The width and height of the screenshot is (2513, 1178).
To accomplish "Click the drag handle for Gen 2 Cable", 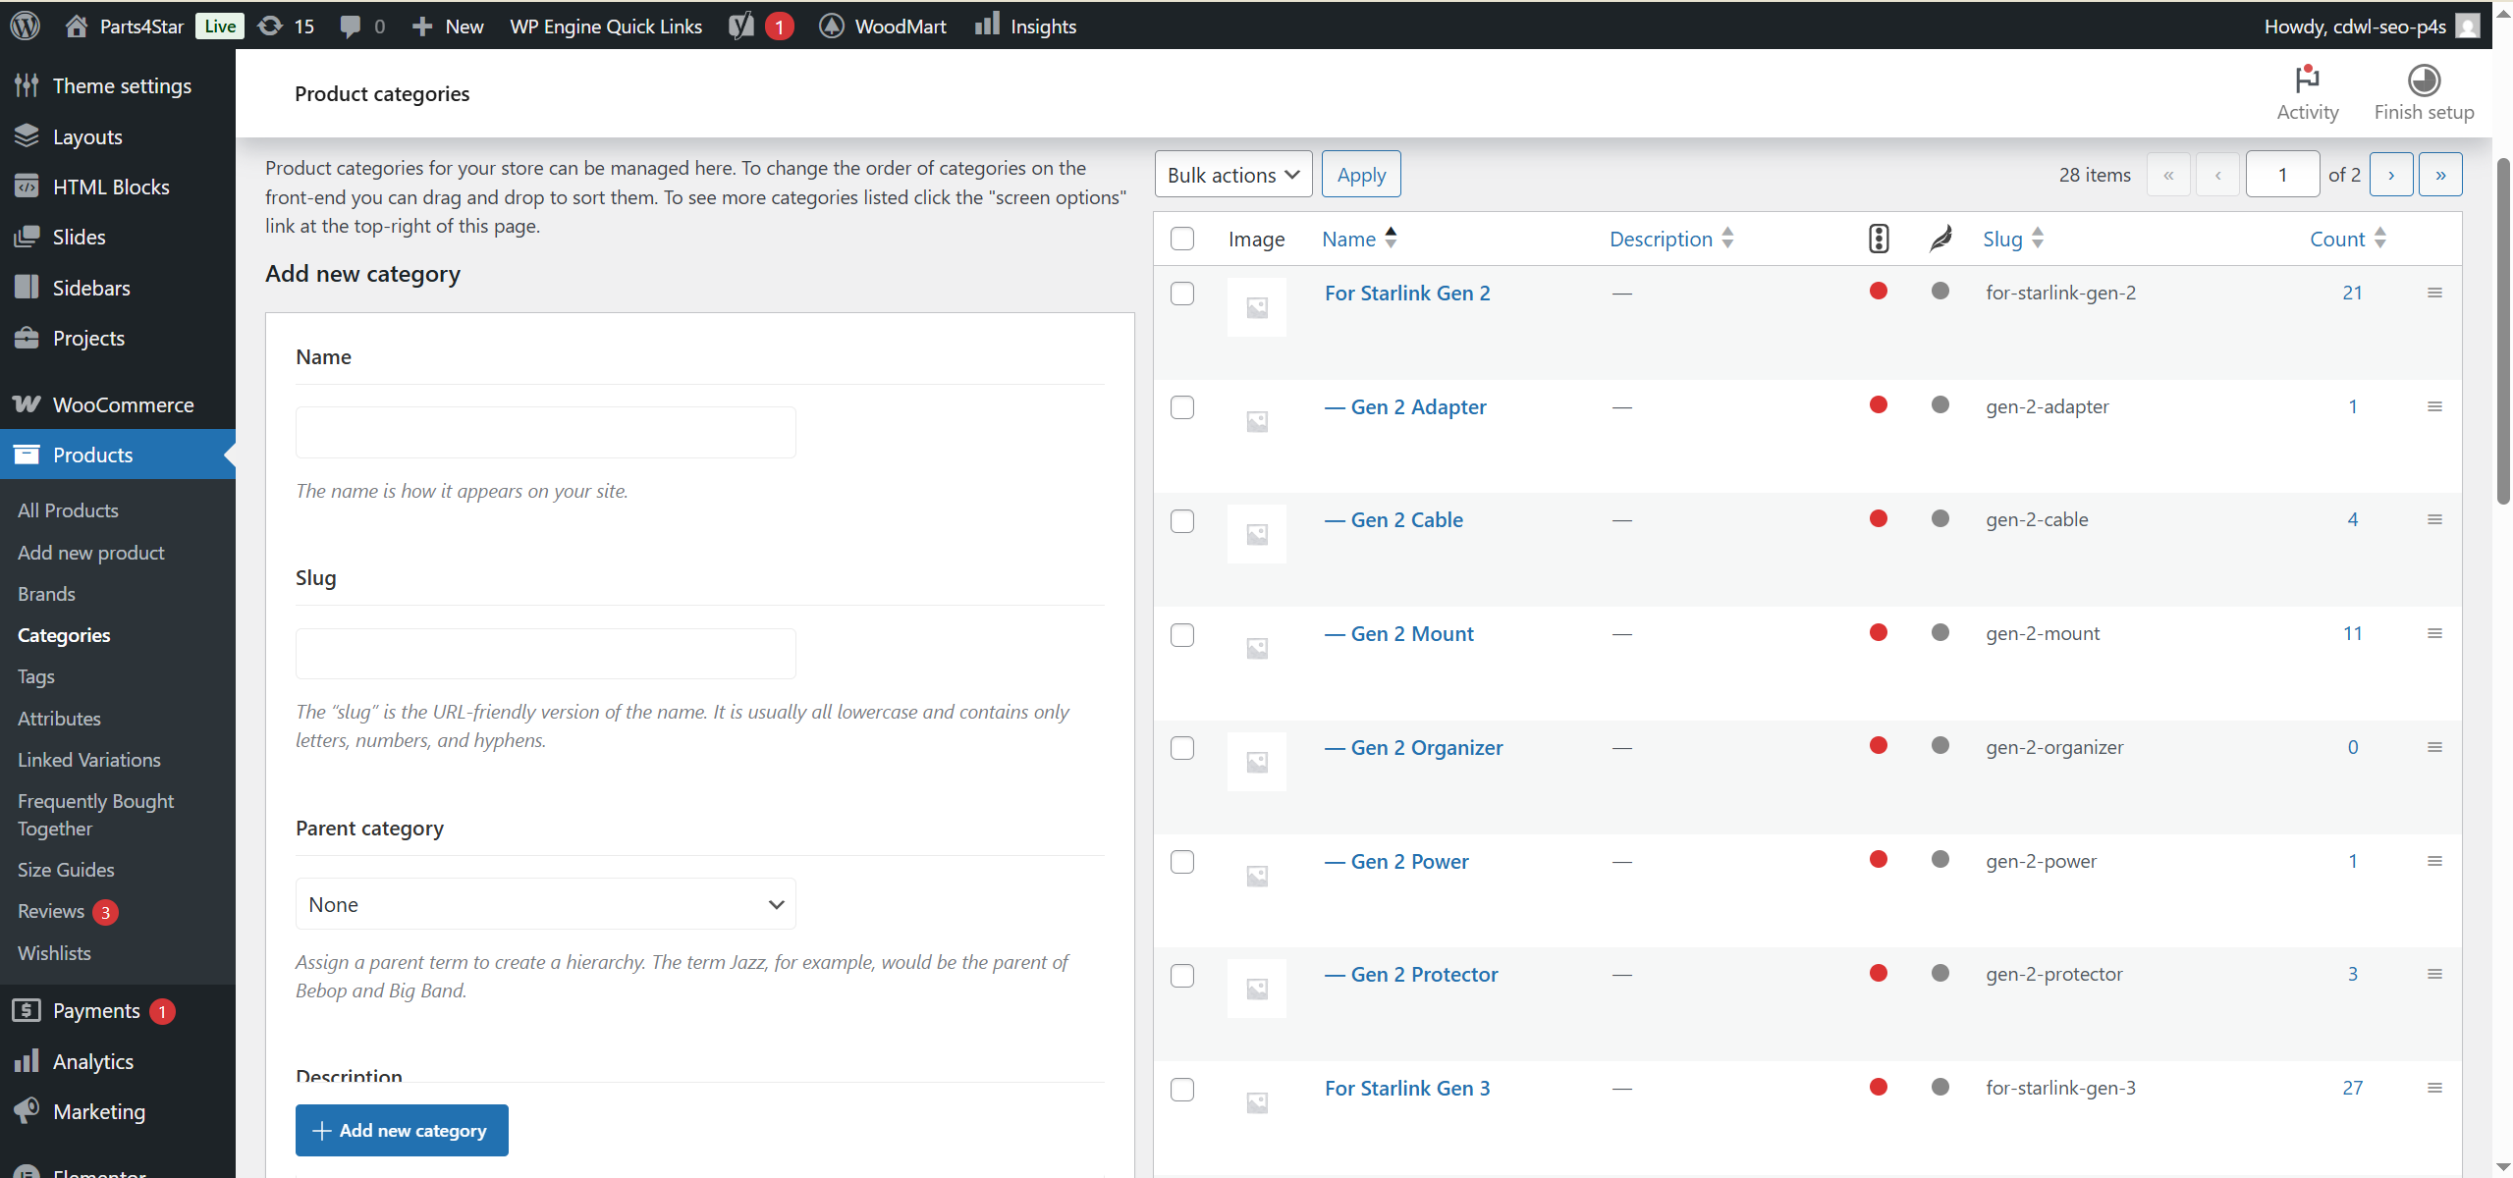I will pyautogui.click(x=2434, y=519).
